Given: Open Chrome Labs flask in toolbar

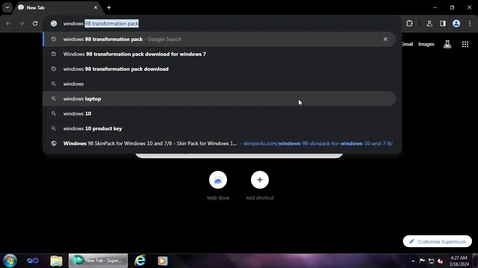Looking at the screenshot, I should click(x=429, y=23).
